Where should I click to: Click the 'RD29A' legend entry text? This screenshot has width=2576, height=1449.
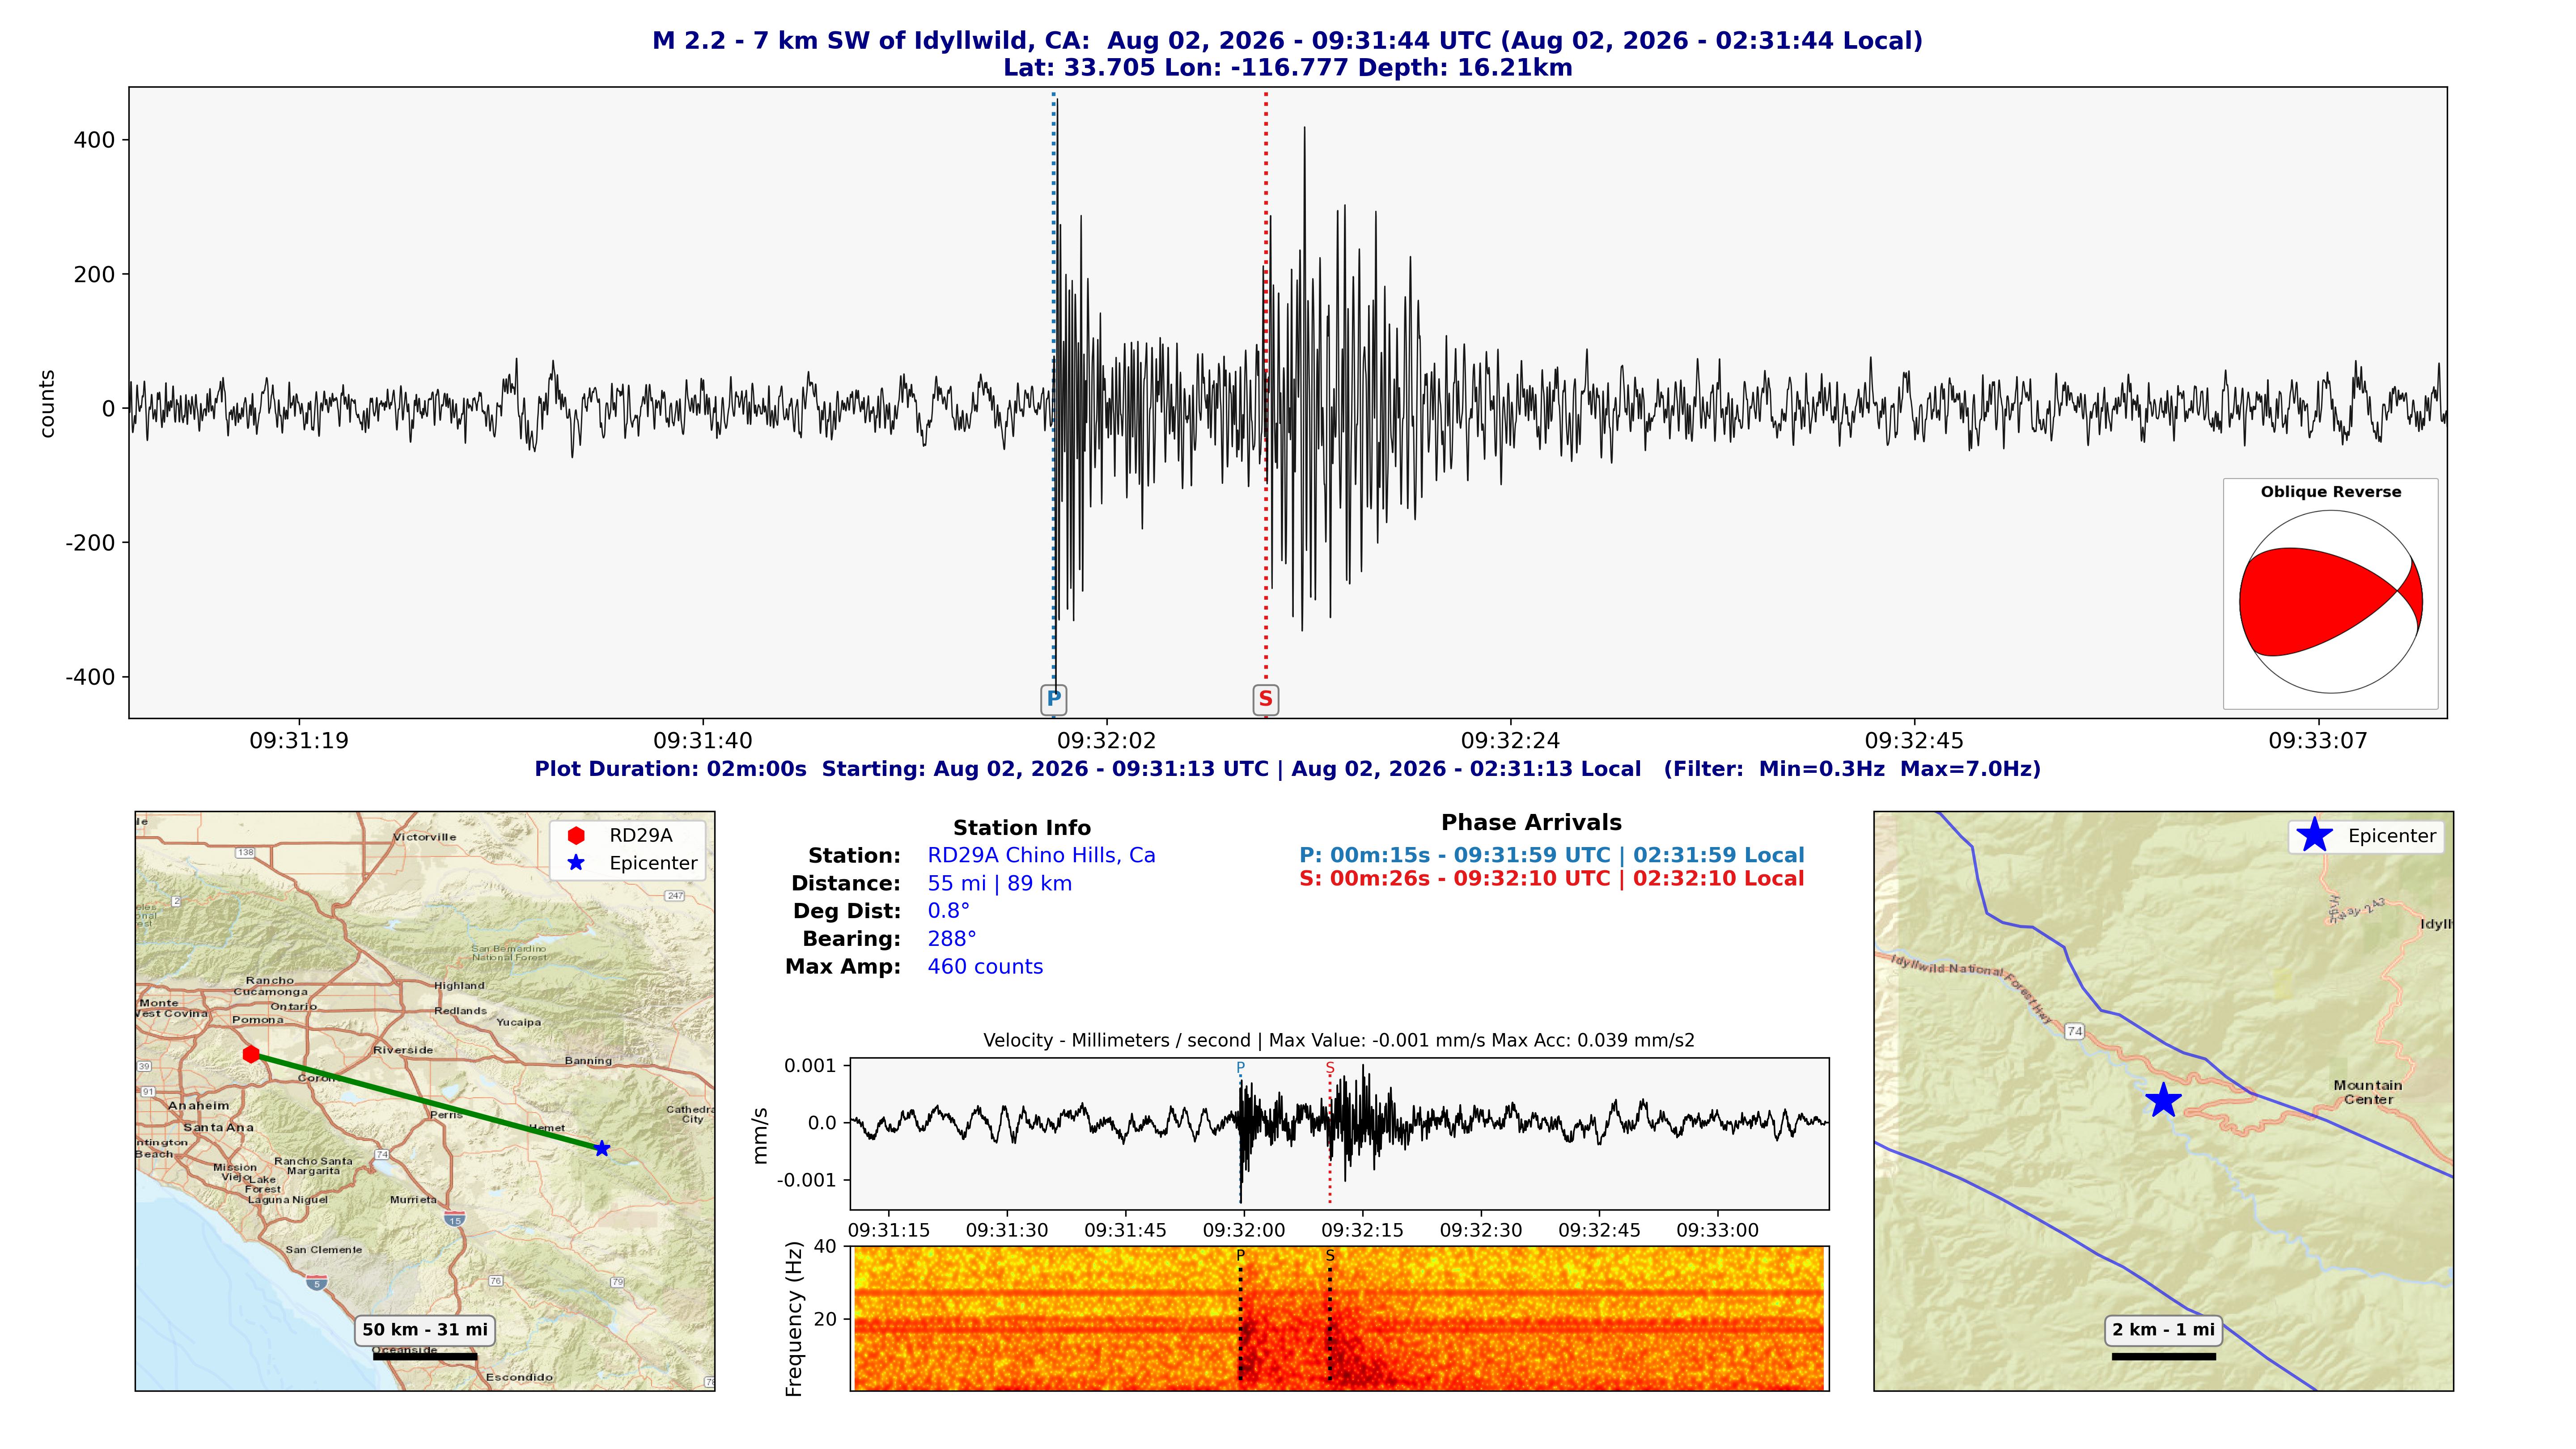coord(641,835)
